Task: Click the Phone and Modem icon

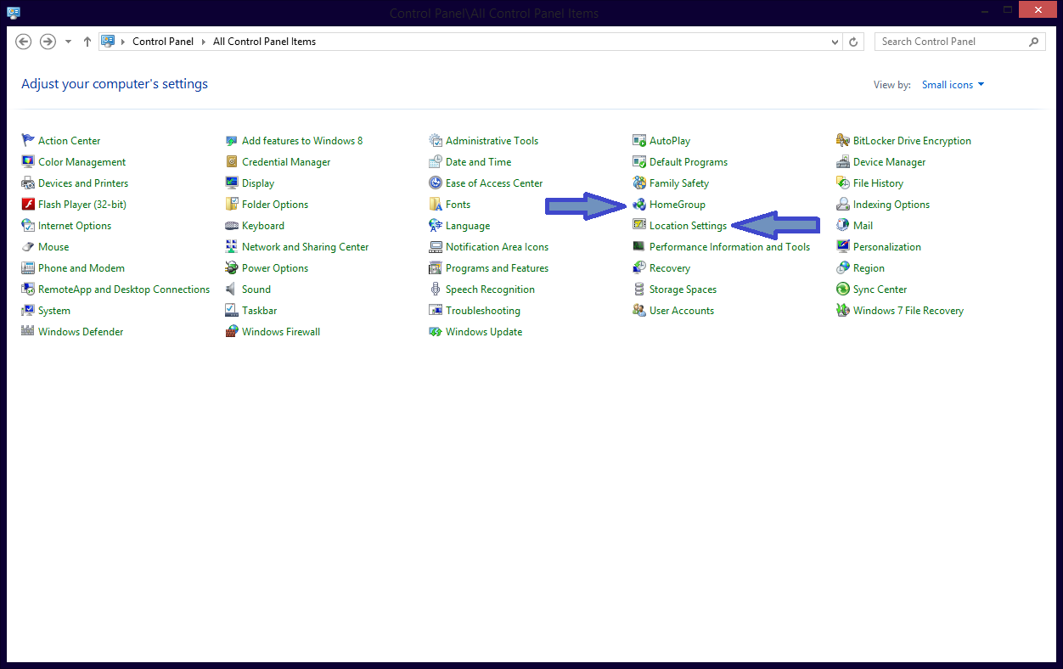Action: pyautogui.click(x=28, y=268)
